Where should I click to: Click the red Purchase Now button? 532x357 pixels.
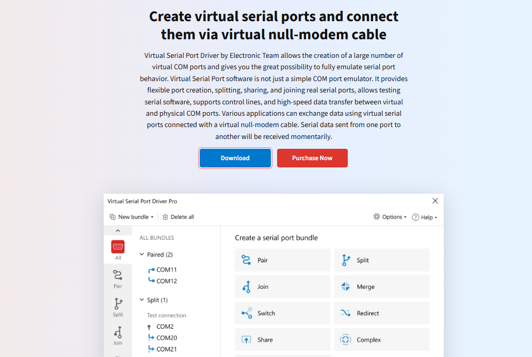tap(312, 158)
